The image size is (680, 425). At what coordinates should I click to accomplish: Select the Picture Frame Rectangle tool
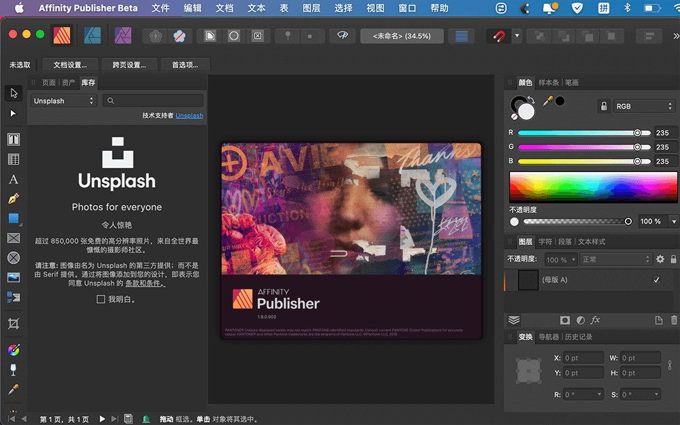click(14, 238)
